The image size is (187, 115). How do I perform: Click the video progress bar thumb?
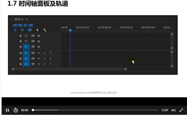point(33,110)
